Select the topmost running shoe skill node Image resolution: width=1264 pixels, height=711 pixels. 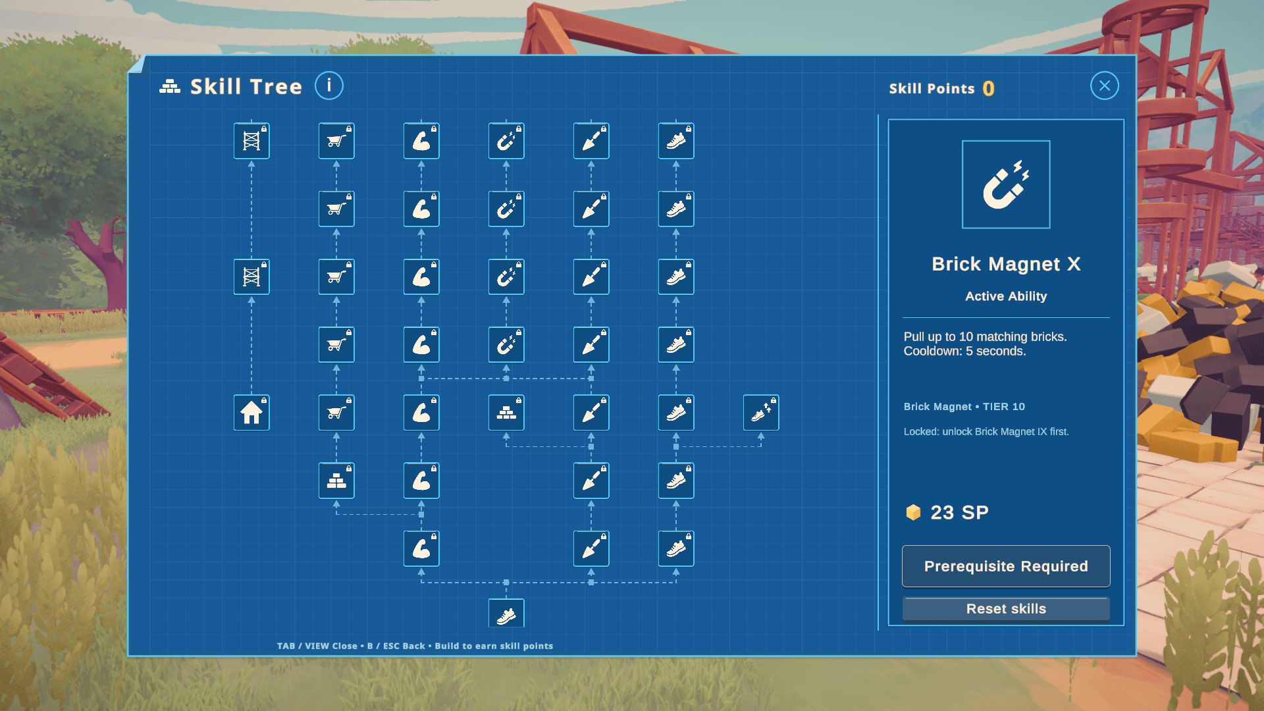pos(676,141)
